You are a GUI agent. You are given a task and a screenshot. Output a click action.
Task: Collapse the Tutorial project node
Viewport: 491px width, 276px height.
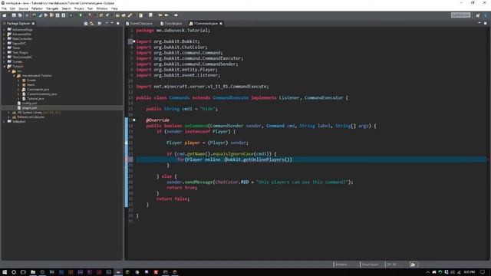[x=5, y=67]
